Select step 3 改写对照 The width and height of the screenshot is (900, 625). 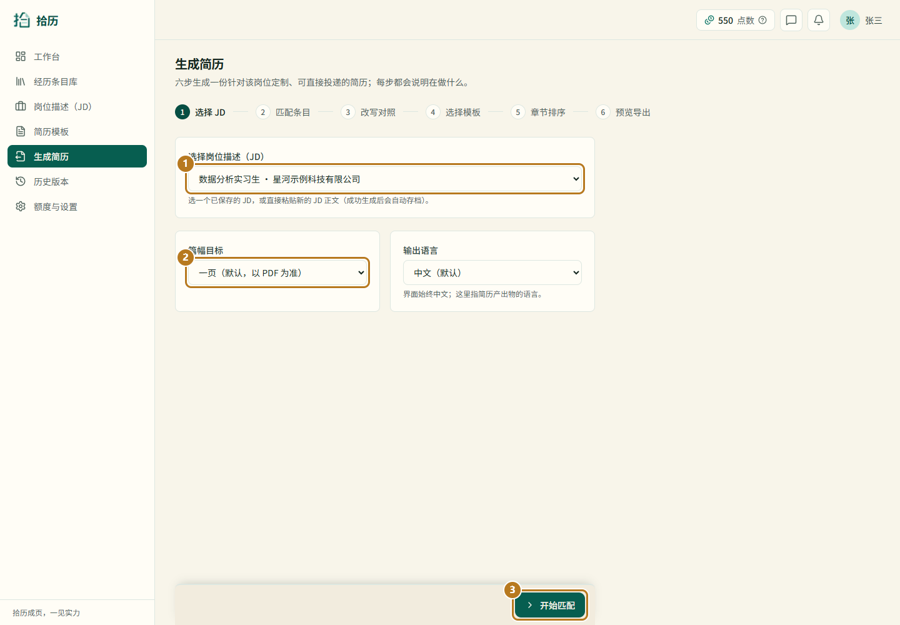tap(367, 112)
